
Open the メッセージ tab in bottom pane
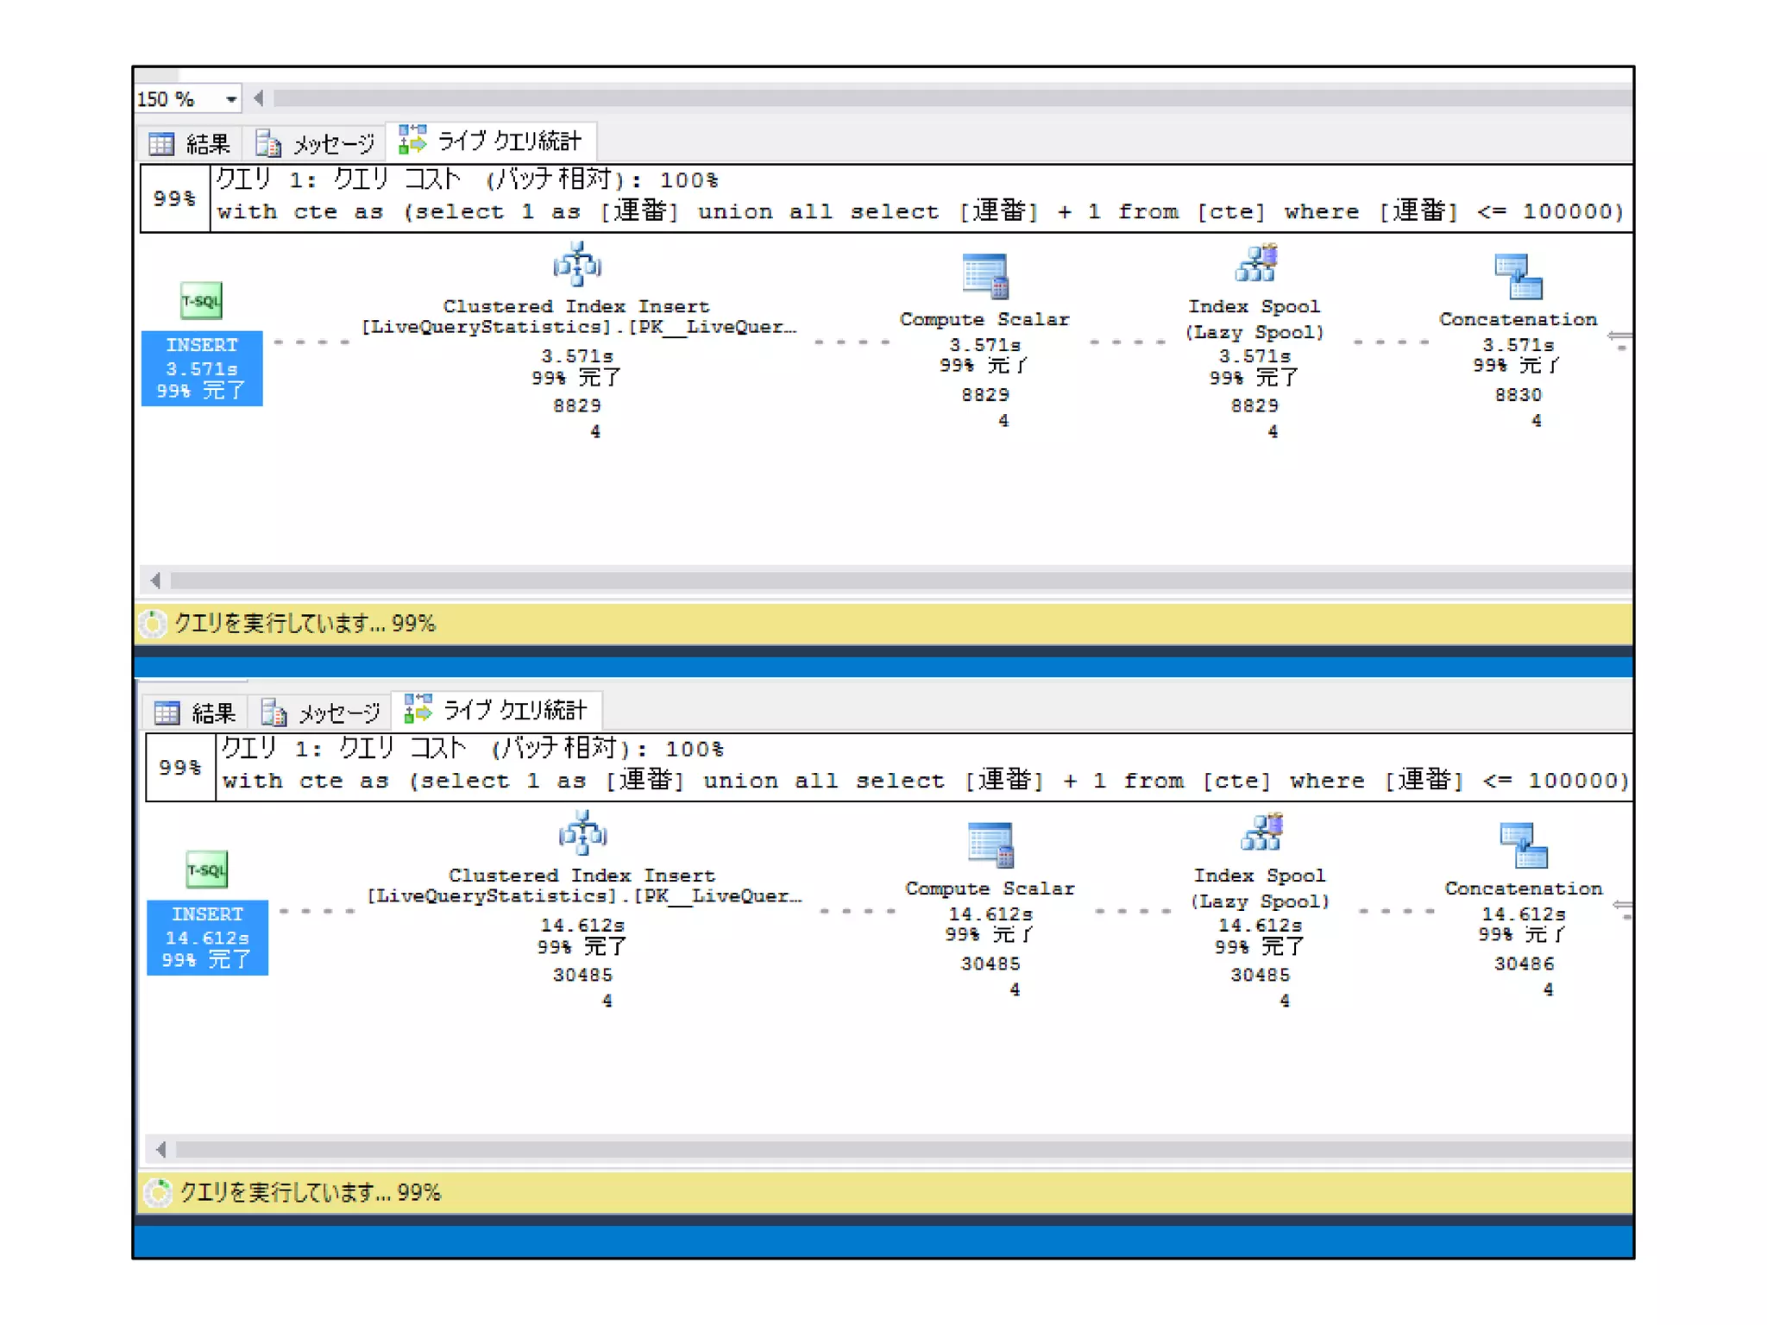click(x=321, y=713)
